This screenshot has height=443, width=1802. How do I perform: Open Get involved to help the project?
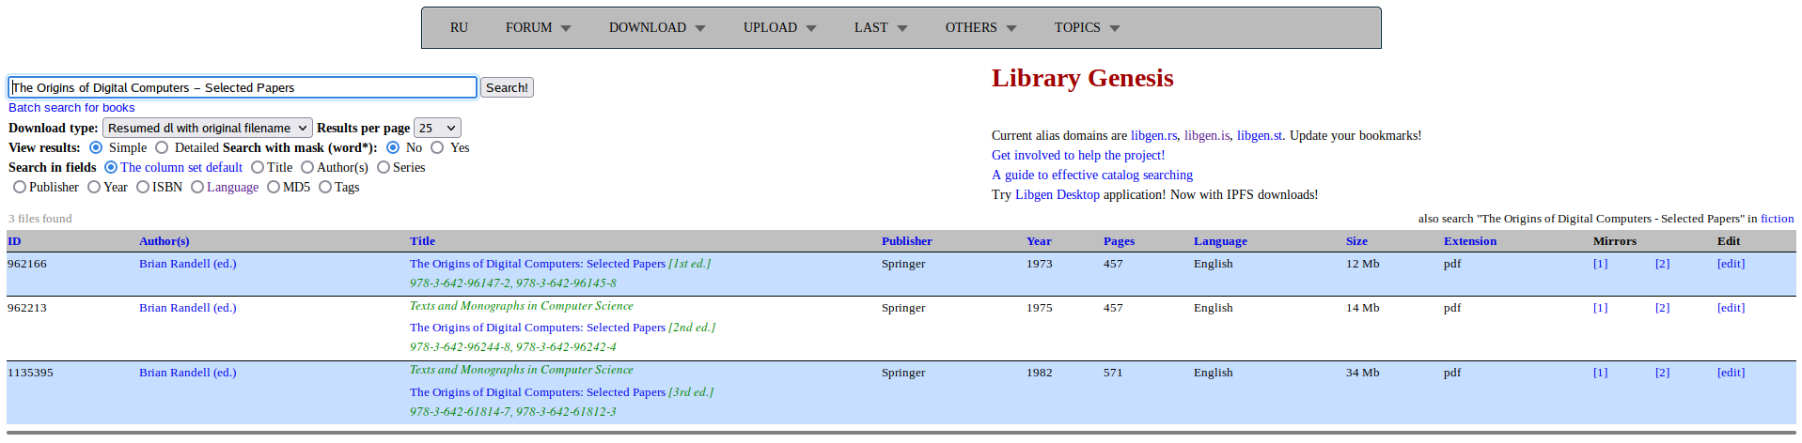1078,155
